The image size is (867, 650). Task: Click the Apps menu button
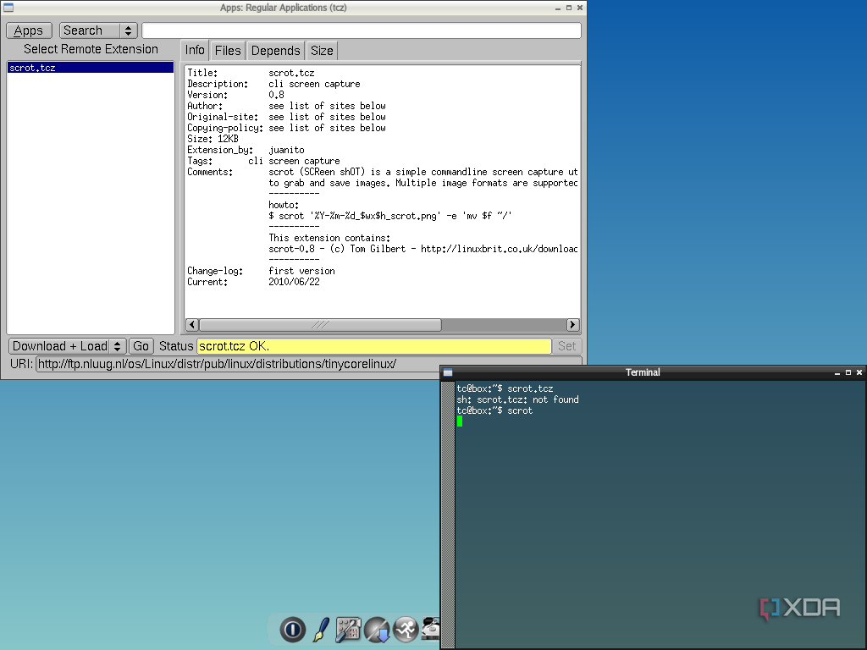coord(29,30)
